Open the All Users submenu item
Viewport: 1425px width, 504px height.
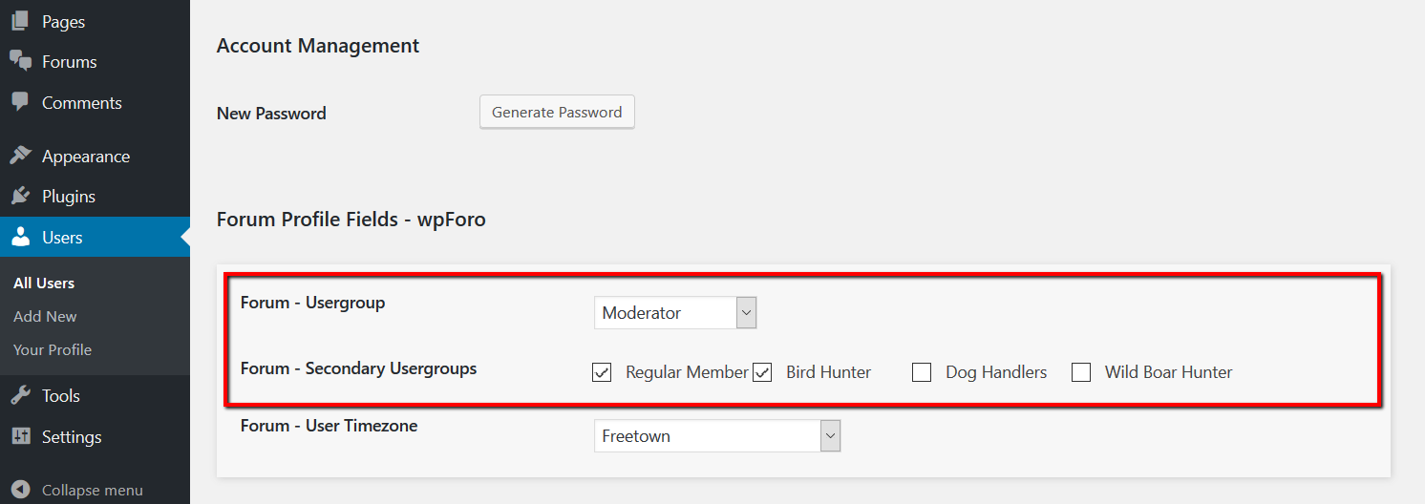pyautogui.click(x=44, y=283)
